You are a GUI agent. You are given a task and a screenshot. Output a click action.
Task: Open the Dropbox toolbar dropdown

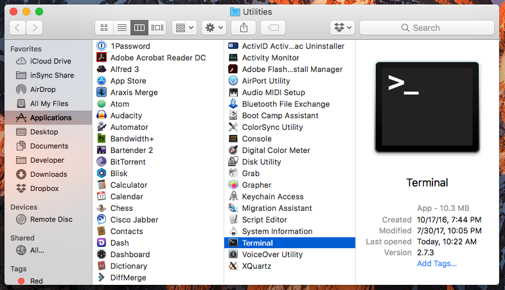342,28
